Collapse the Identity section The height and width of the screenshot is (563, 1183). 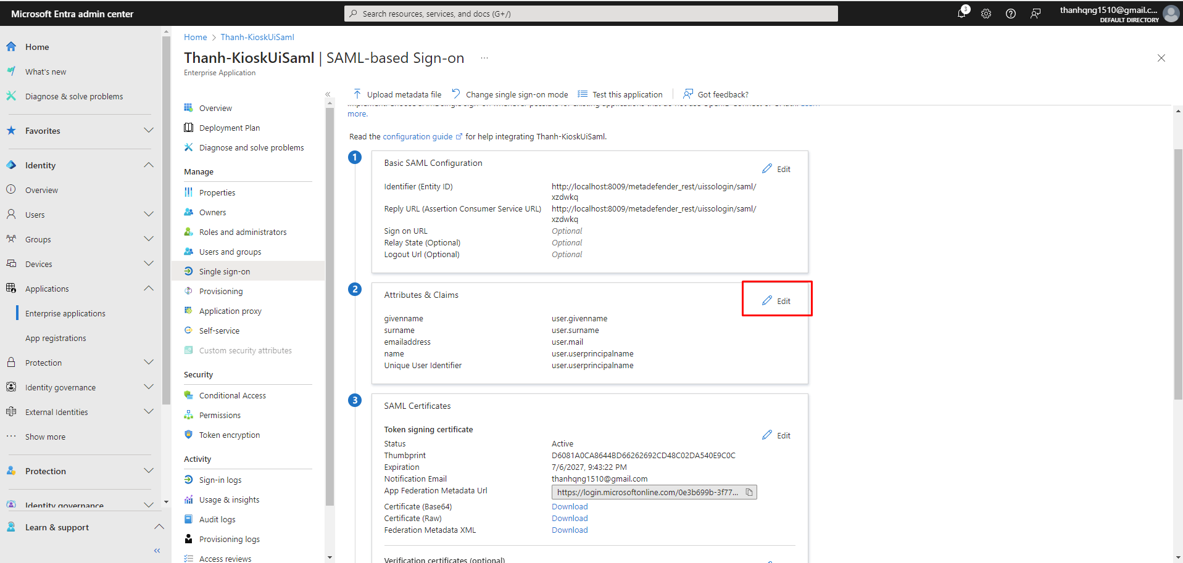(x=149, y=165)
